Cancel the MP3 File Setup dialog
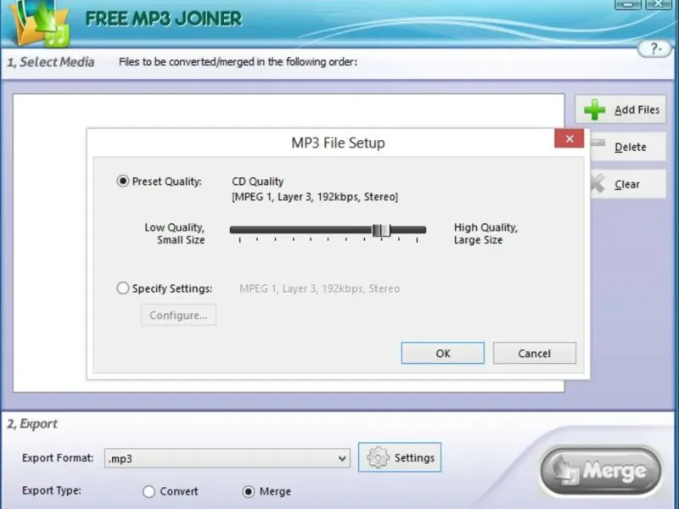 (x=535, y=353)
